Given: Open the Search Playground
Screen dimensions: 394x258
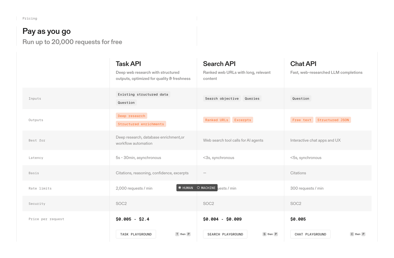Looking at the screenshot, I should (225, 234).
